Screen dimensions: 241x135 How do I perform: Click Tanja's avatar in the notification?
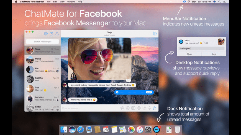[x=221, y=42]
